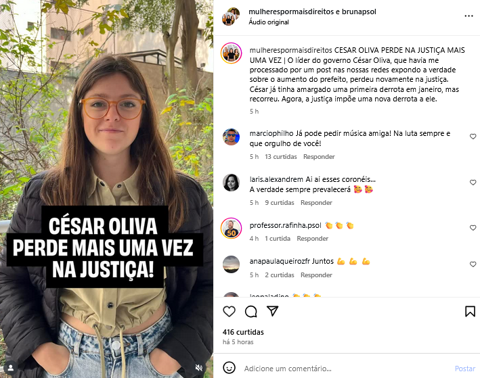Image resolution: width=480 pixels, height=378 pixels.
Task: Like marciophilho's comment
Action: (473, 137)
